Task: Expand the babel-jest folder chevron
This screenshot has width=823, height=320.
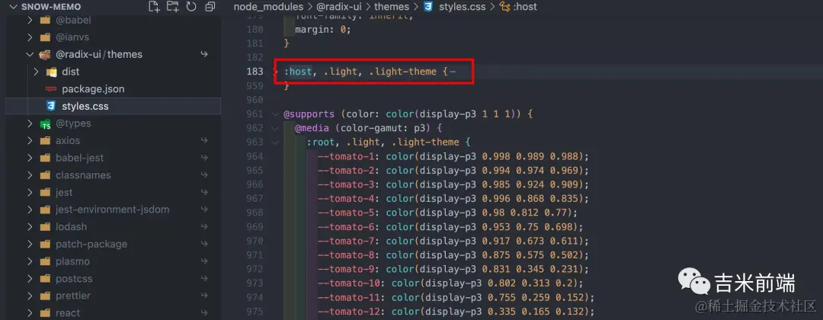Action: 30,158
